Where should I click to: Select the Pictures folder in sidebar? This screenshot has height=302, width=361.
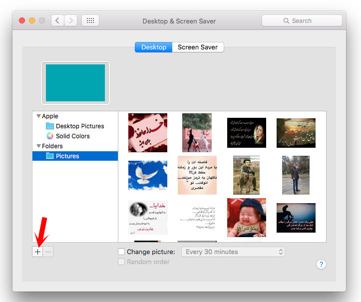tap(67, 156)
